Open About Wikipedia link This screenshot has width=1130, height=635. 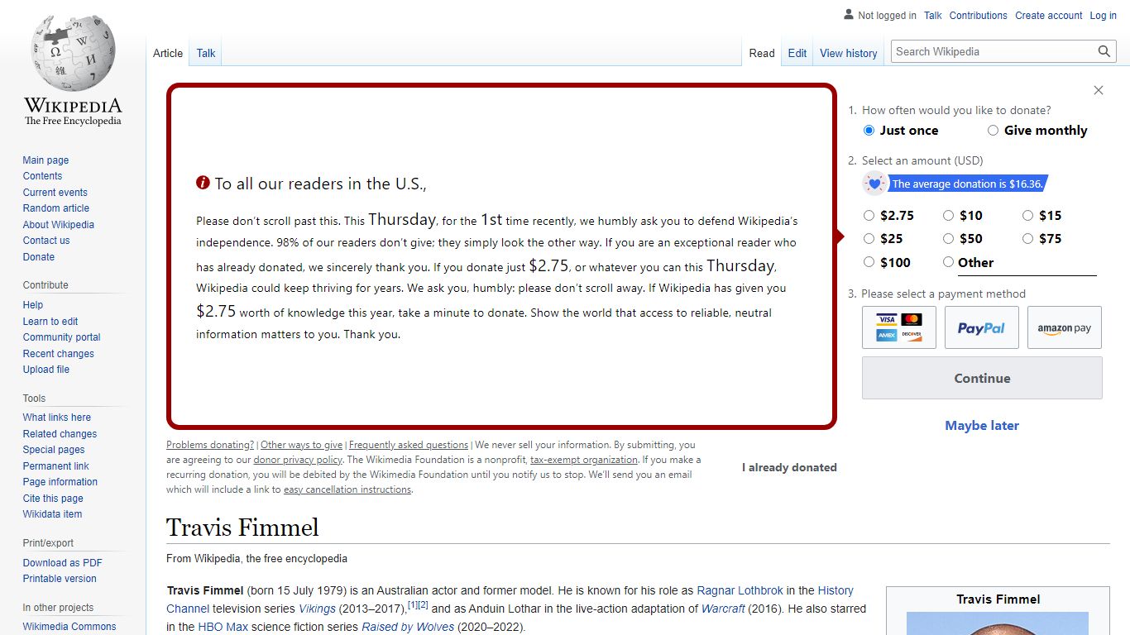pos(59,225)
